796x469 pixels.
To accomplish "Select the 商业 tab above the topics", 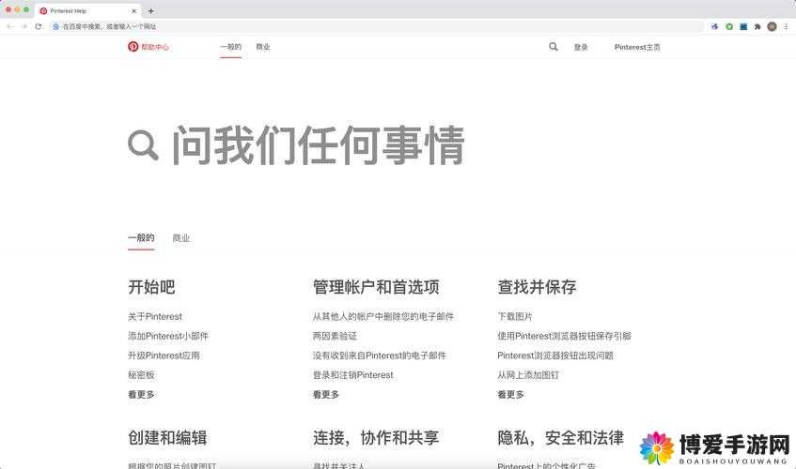I will [181, 238].
